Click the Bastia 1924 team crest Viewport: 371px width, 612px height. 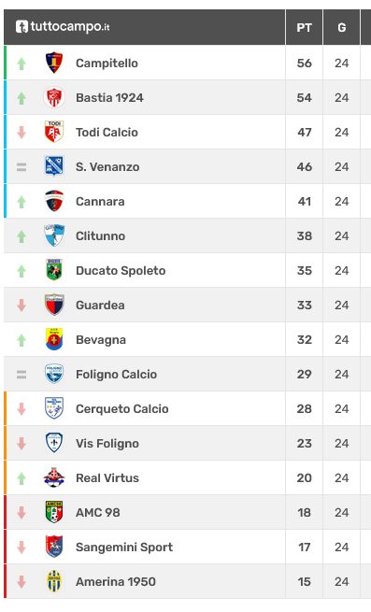click(54, 97)
